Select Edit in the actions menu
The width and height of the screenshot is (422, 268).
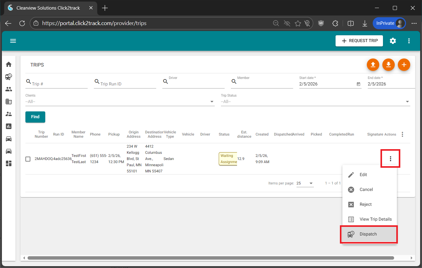[363, 175]
